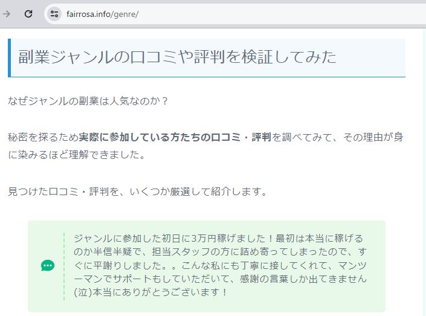Click line に染みるほど理解できました。

[x=77, y=155]
